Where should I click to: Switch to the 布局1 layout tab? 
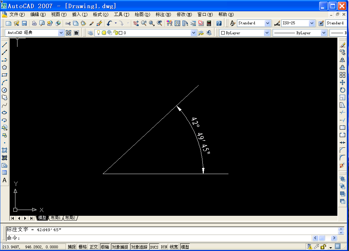pyautogui.click(x=55, y=218)
